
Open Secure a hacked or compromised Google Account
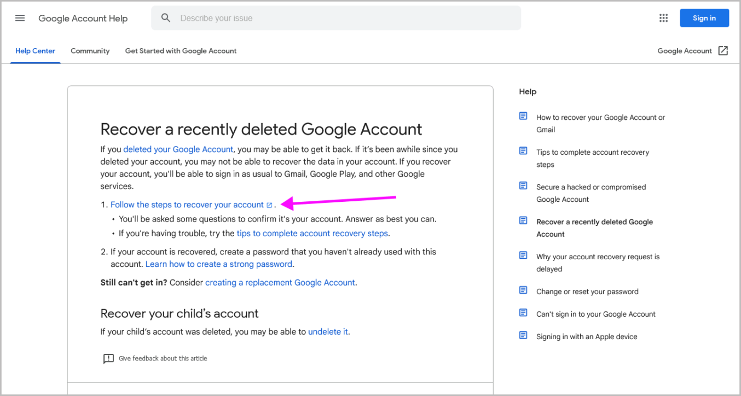click(x=591, y=193)
